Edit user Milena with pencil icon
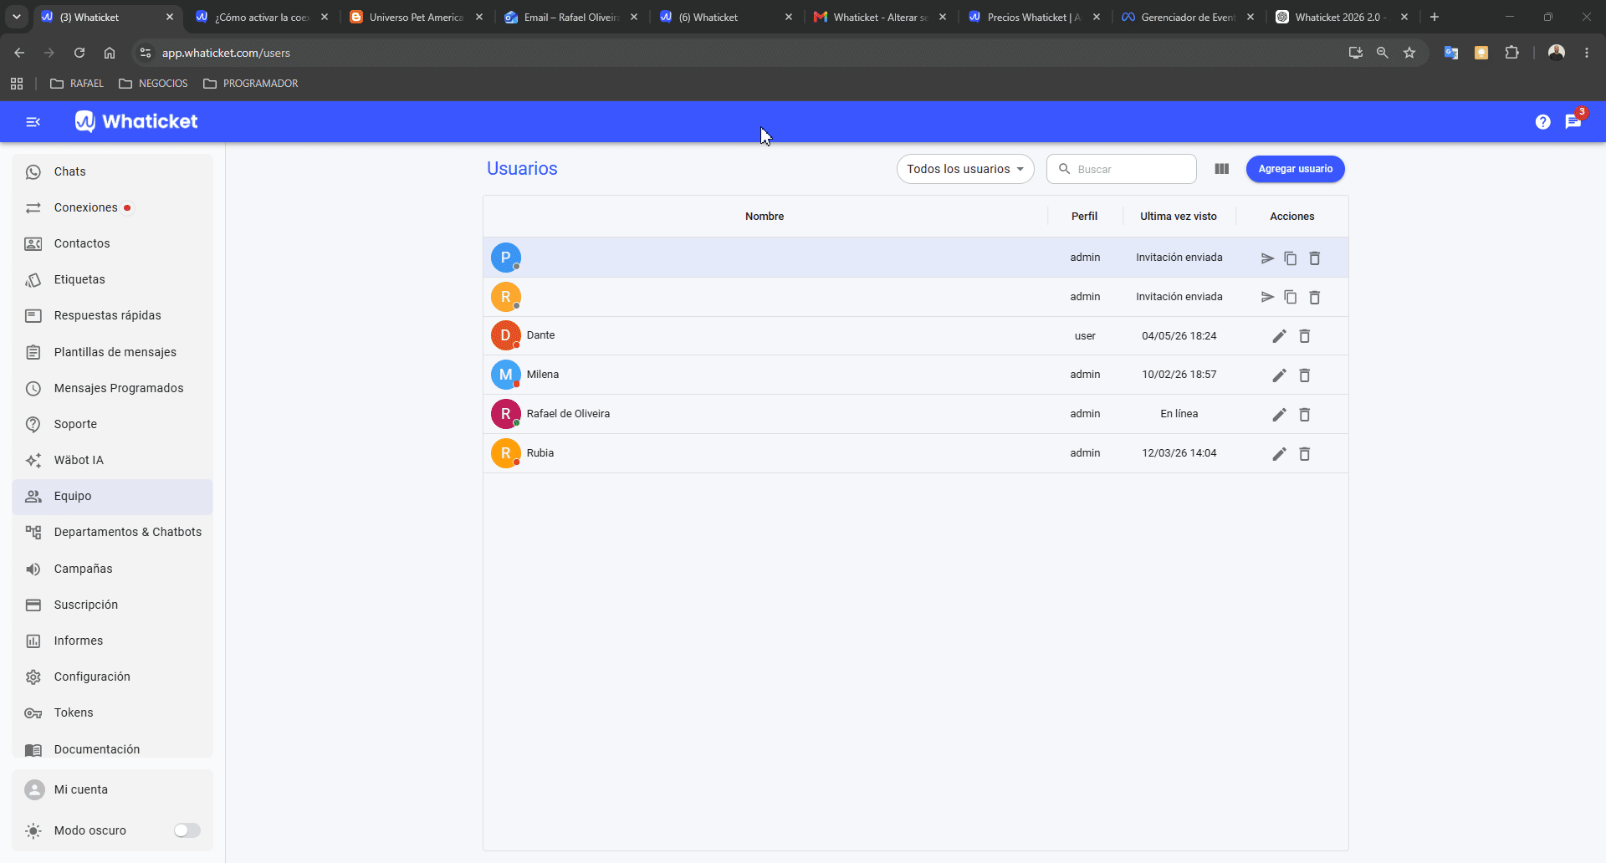The height and width of the screenshot is (863, 1606). point(1279,375)
